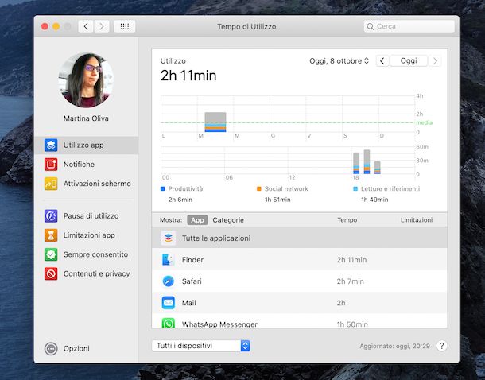Click the Tuesday usage bar in weekly chart
This screenshot has height=380, width=485.
pyautogui.click(x=215, y=122)
